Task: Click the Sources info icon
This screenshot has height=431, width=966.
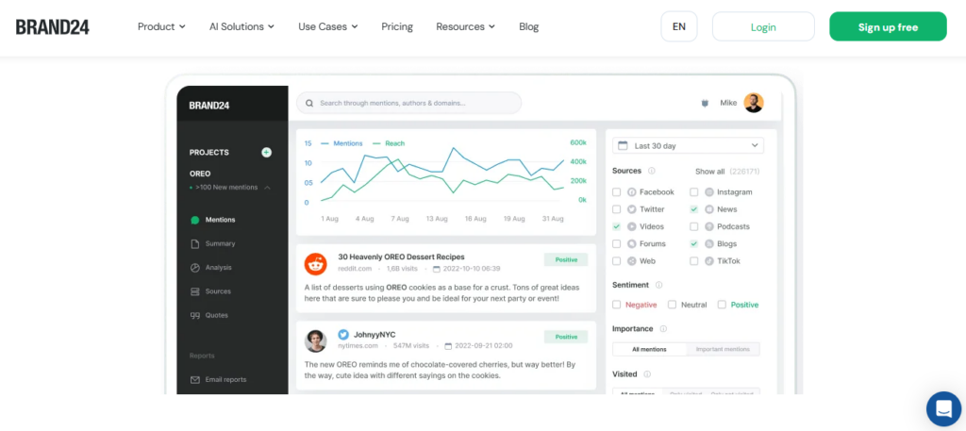Action: 651,171
